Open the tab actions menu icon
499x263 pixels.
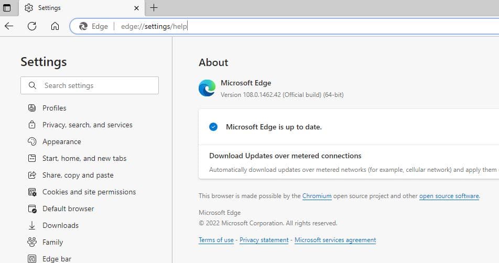coord(7,8)
